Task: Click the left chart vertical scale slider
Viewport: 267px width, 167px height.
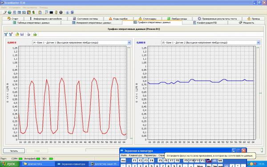Action: tap(129, 93)
